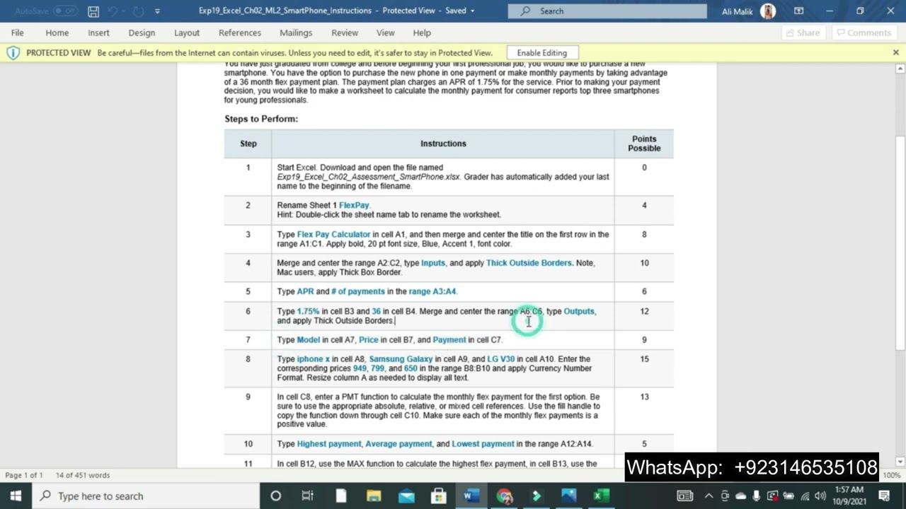Open the Mailings tab
The width and height of the screenshot is (906, 509).
point(296,33)
